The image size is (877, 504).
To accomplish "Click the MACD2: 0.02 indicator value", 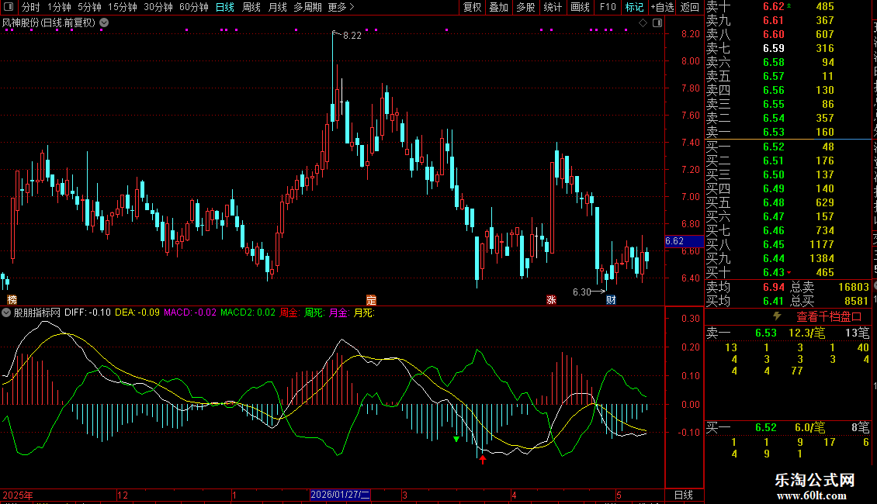I will pyautogui.click(x=248, y=312).
